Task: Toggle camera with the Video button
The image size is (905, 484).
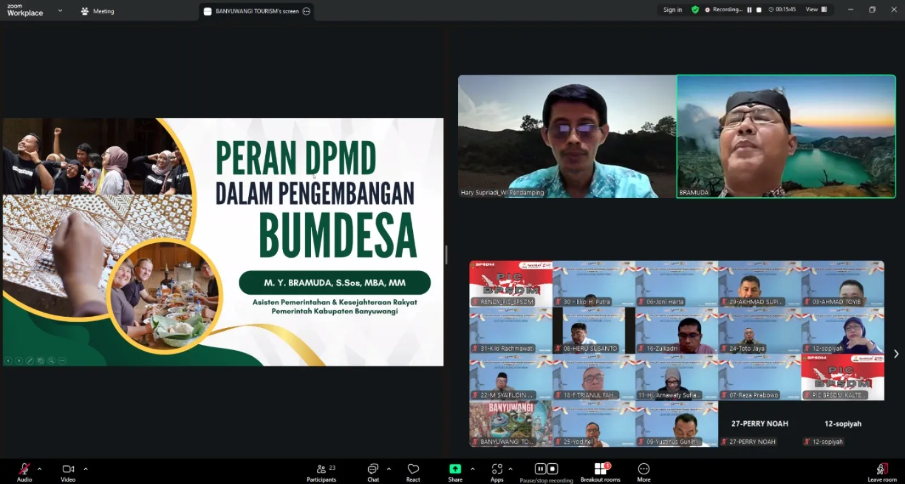Action: pos(68,469)
